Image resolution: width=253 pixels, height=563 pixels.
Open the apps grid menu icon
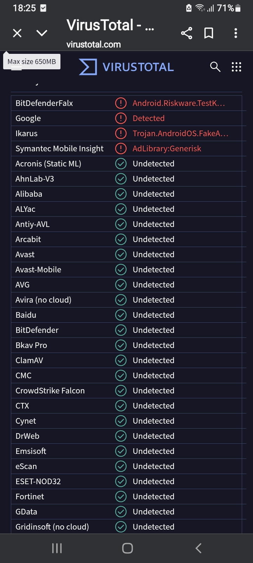point(236,67)
